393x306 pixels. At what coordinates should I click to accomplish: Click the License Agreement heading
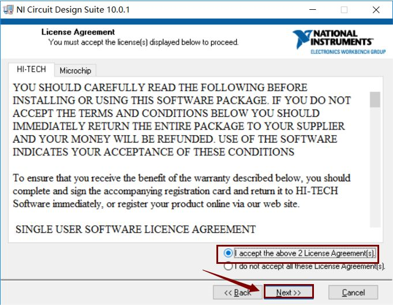pos(78,32)
